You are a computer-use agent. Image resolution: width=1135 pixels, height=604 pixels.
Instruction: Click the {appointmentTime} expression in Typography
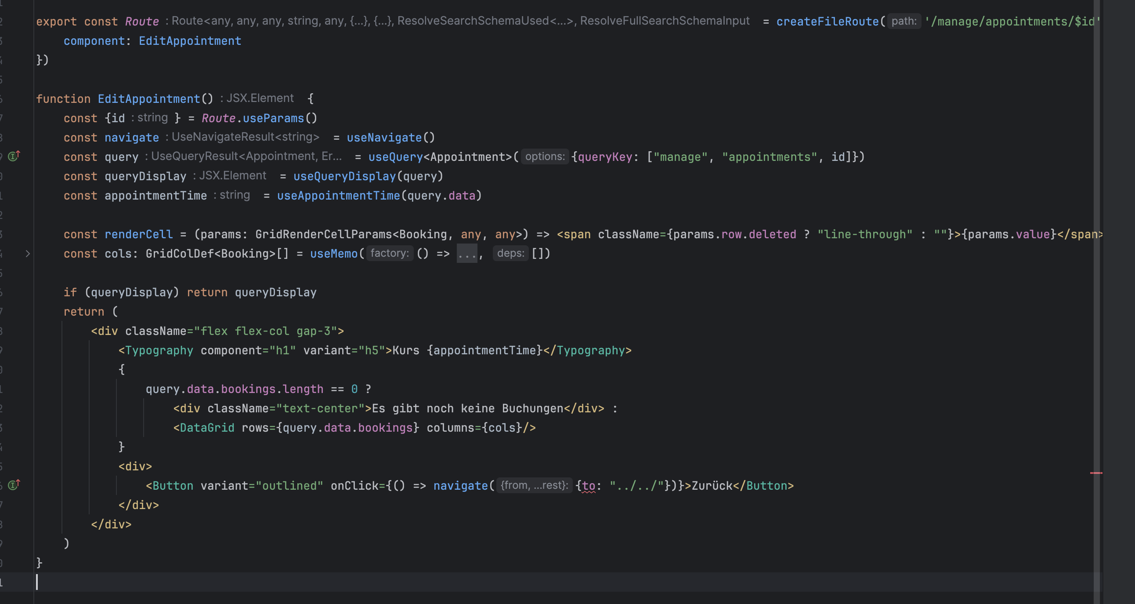click(484, 350)
